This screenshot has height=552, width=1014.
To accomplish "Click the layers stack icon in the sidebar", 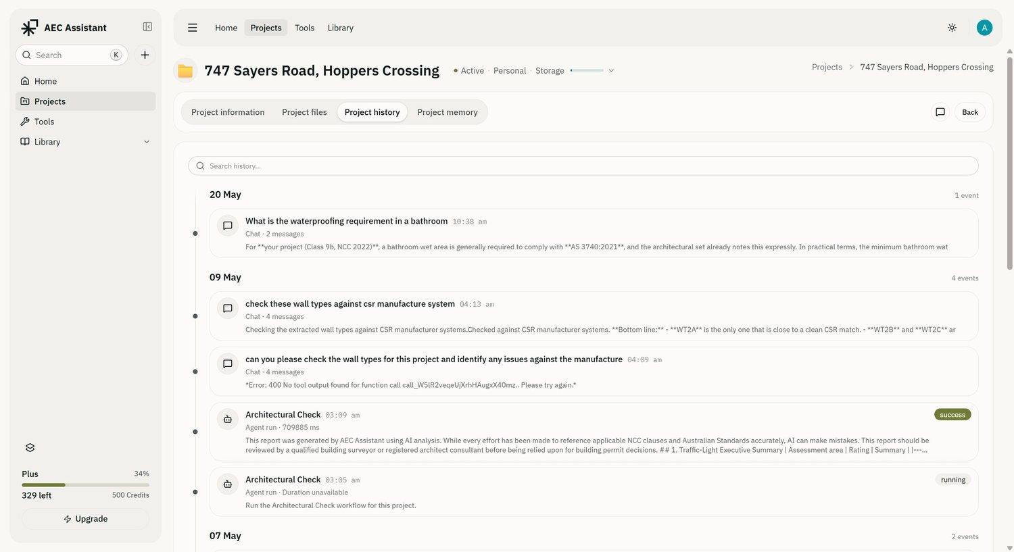I will 30,448.
